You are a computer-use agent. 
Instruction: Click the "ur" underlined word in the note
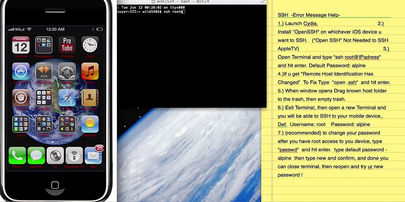pos(370,167)
